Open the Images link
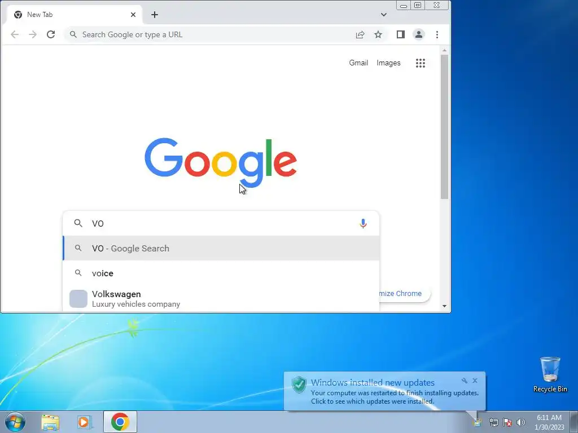Image resolution: width=578 pixels, height=433 pixels. [388, 63]
